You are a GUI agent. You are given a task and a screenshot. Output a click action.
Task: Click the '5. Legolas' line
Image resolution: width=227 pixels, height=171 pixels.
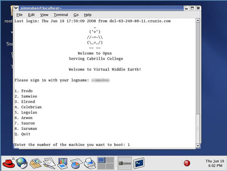(x=26, y=112)
